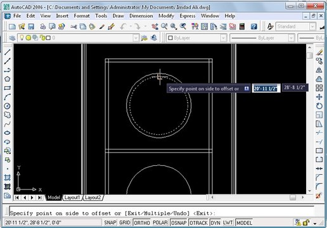Select the Rotate modify tool
The image size is (327, 228).
point(319,106)
